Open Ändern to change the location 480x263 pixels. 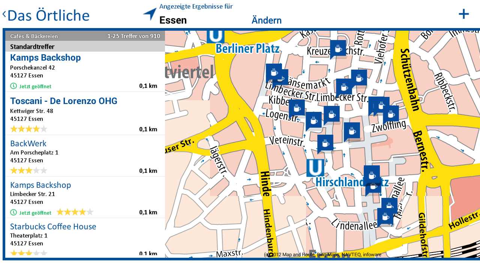(x=266, y=20)
